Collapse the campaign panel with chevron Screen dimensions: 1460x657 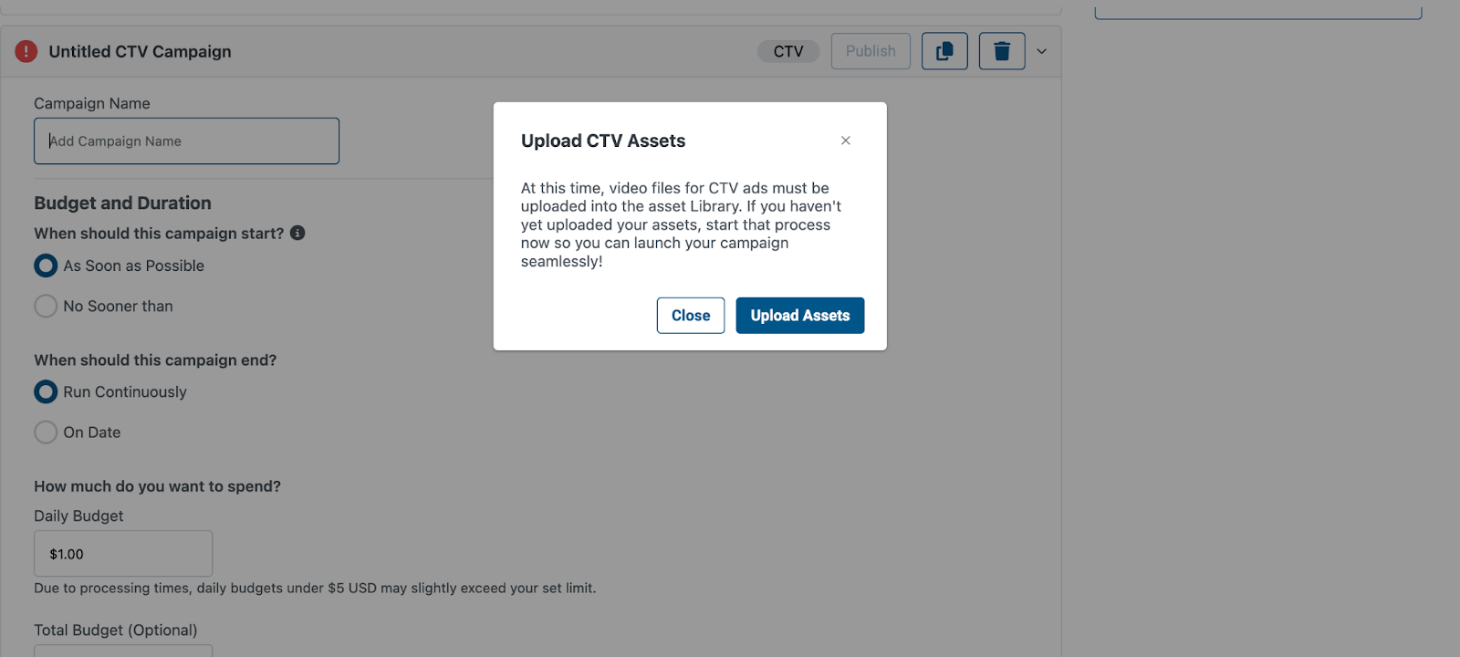[x=1041, y=51]
